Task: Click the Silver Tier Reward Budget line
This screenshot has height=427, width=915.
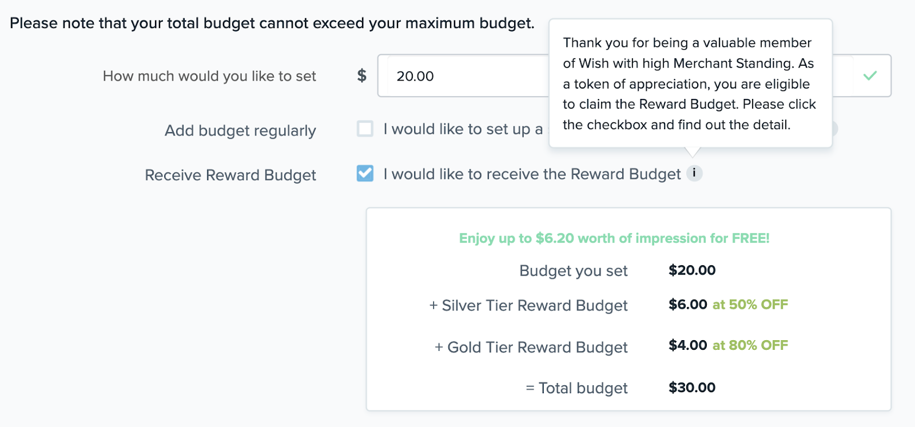Action: (528, 306)
